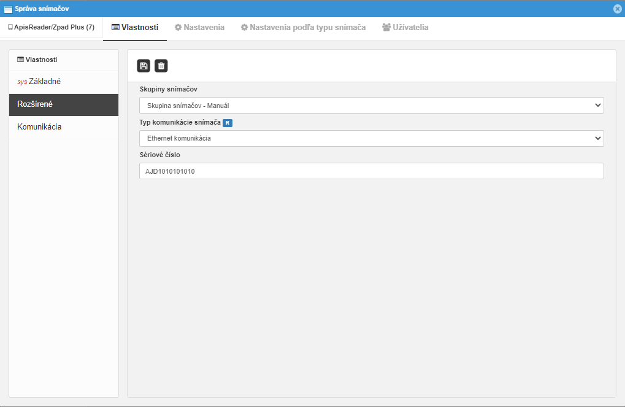Click the save (floppy disk) icon
Screen dimensions: 625x407
[144, 66]
